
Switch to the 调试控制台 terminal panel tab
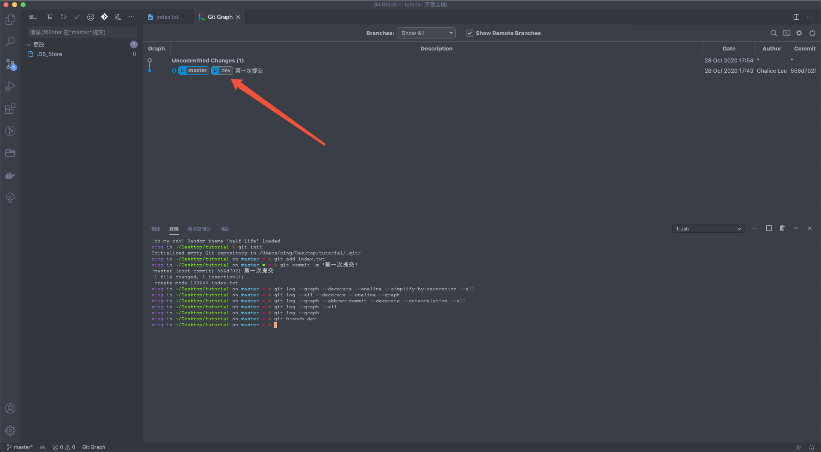tap(199, 229)
